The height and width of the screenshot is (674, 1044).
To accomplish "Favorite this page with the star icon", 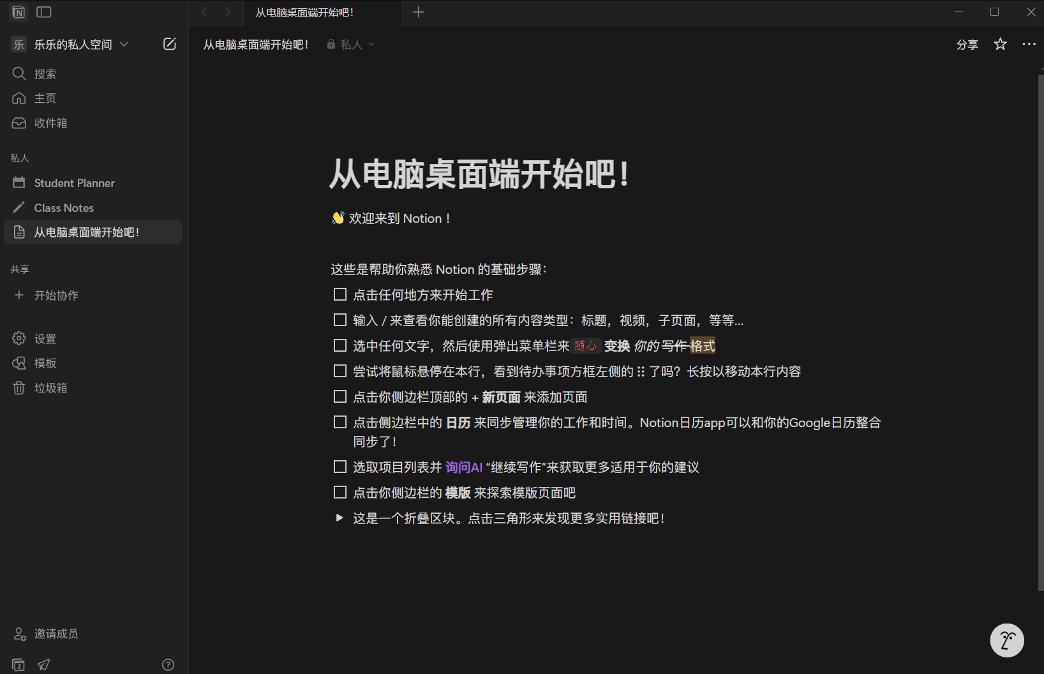I will 1001,44.
